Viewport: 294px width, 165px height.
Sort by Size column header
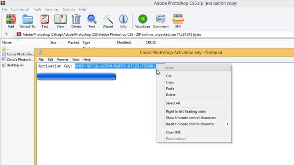point(53,43)
